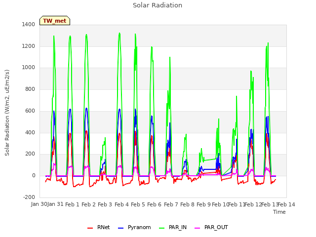Click the Solar Radiation (W/m2, uE/m2/s) axis title
The image size is (316, 237).
7,113
